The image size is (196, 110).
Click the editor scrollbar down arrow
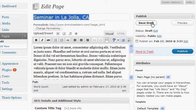click(x=131, y=77)
